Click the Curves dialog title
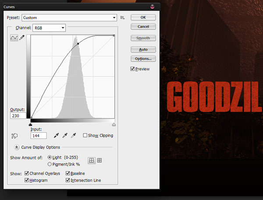The width and height of the screenshot is (263, 200). [9, 7]
